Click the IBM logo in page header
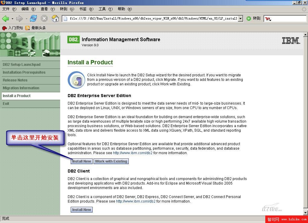This screenshot has width=308, height=223. pos(291,41)
